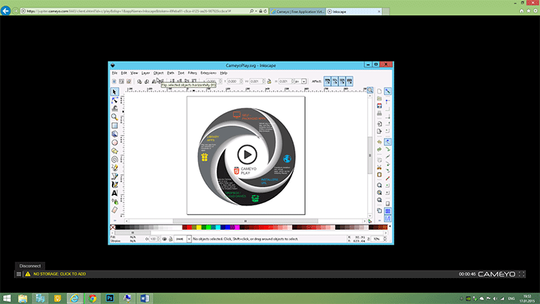Click the Cut scissors icon
The width and height of the screenshot is (540, 304).
379,168
